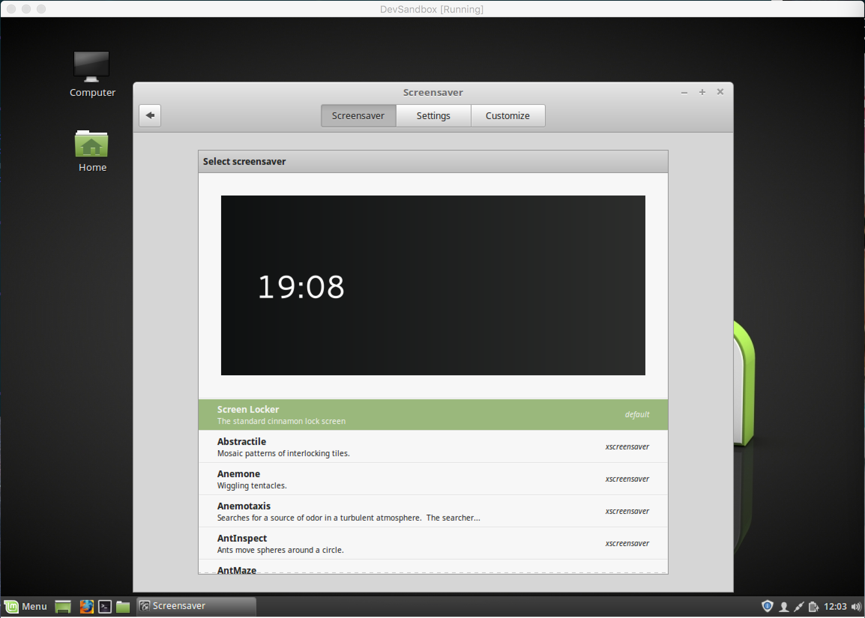865x618 pixels.
Task: Open the Mint Menu in the panel
Action: click(25, 606)
